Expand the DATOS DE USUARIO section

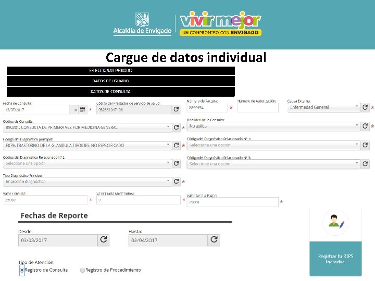121,81
